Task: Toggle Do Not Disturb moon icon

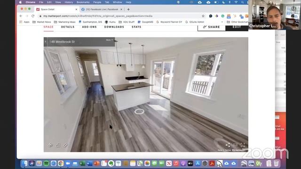Action: pyautogui.click(x=224, y=2)
